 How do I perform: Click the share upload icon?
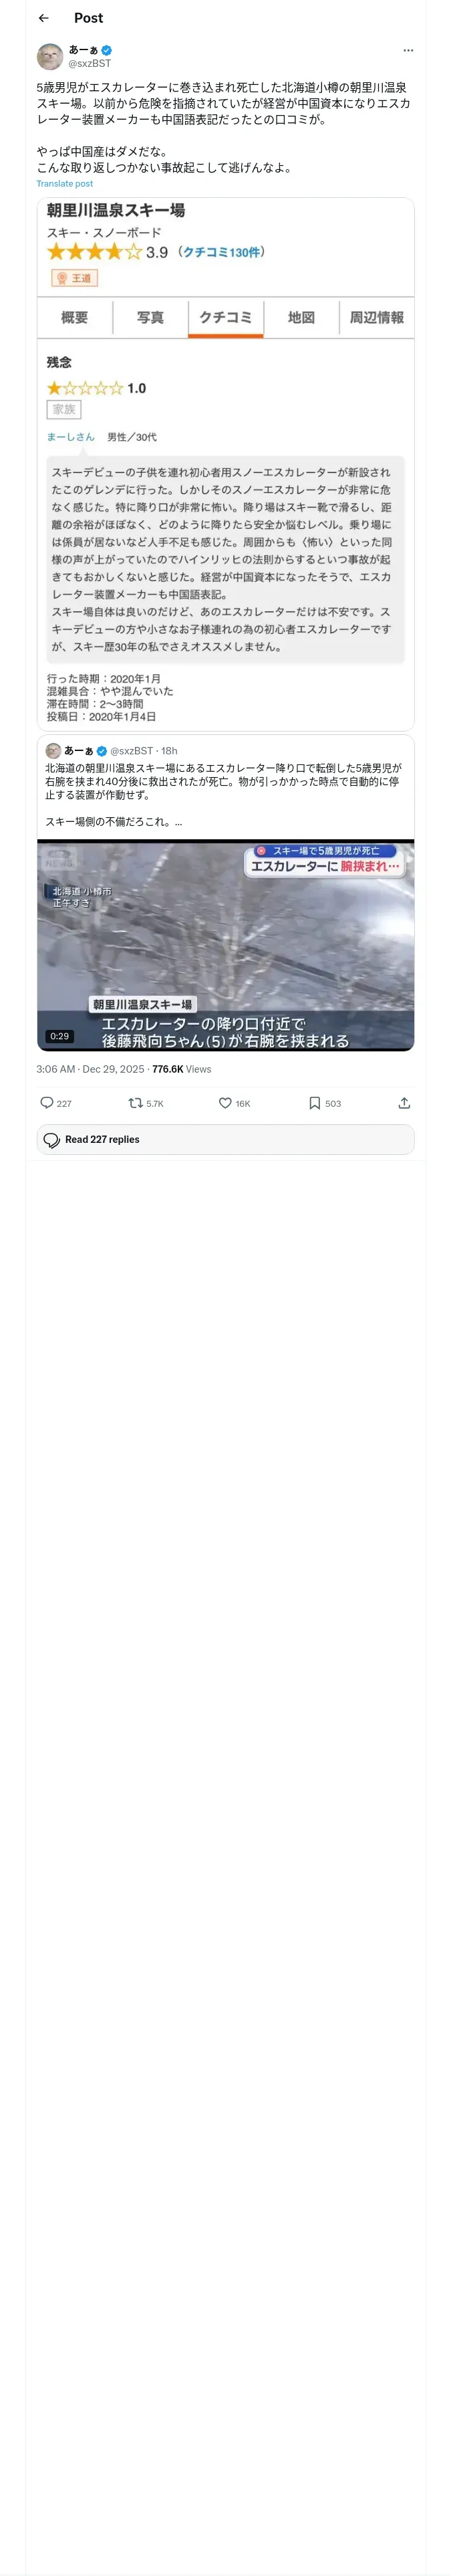click(404, 1103)
